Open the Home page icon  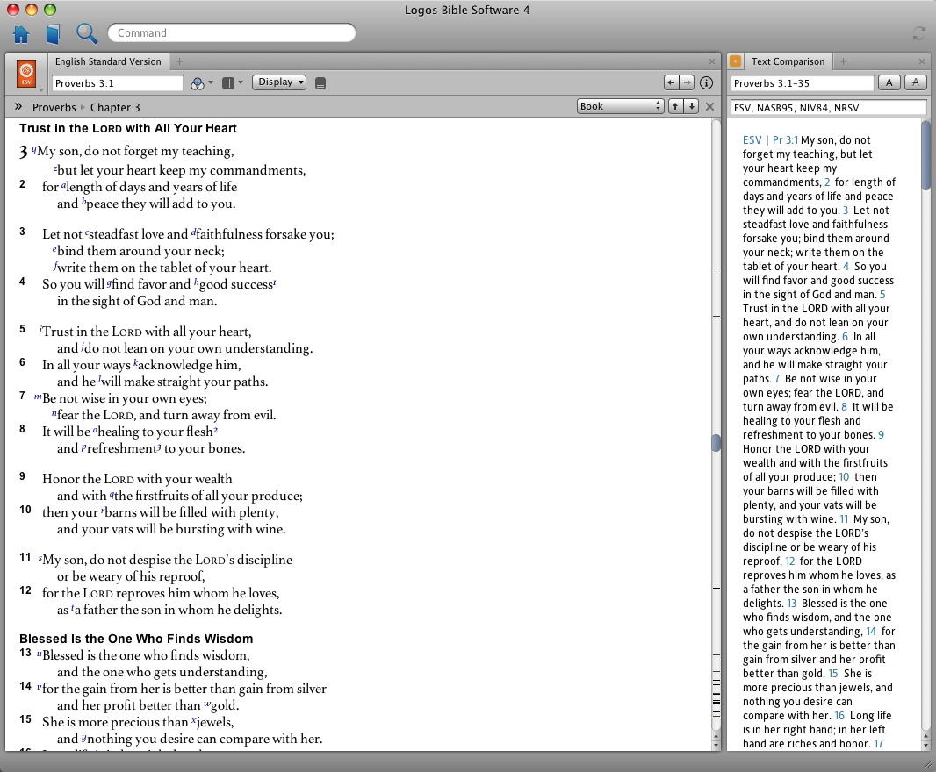pos(21,34)
